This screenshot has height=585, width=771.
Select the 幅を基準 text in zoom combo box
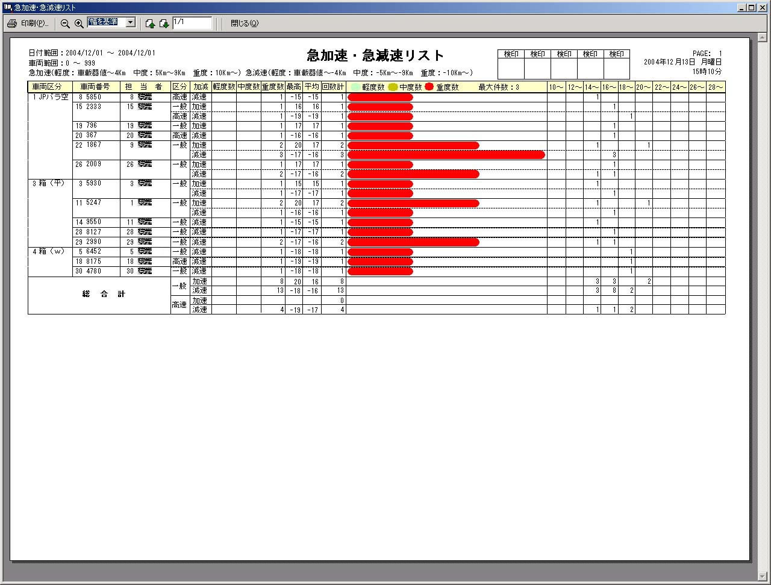(105, 22)
